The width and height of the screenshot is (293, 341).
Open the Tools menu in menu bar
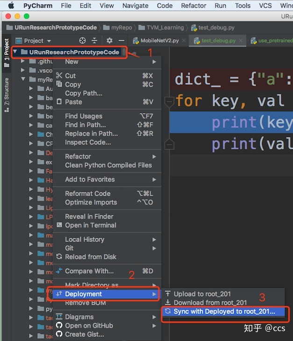tap(243, 6)
